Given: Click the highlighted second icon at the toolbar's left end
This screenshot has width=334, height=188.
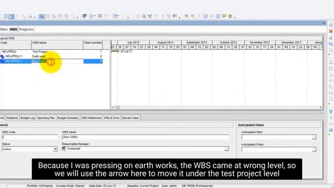Looking at the screenshot, I should (11, 16).
